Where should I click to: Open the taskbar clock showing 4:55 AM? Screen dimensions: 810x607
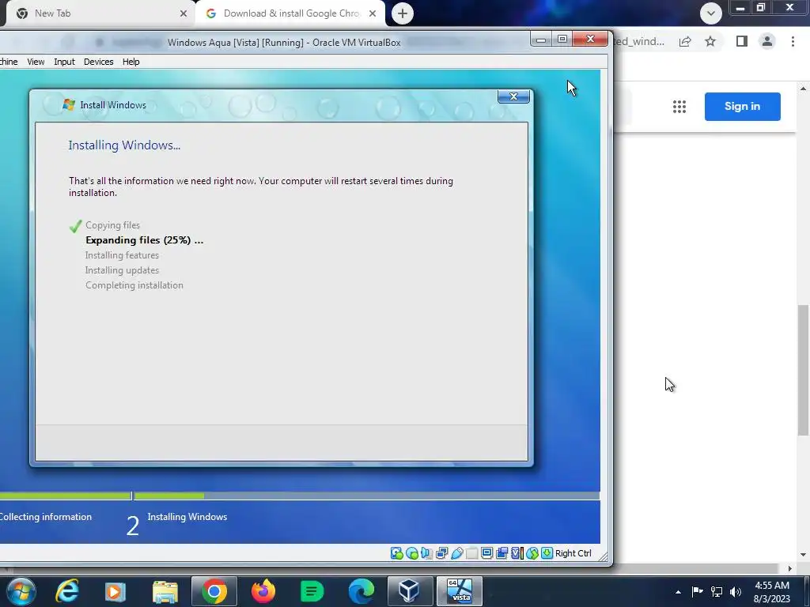772,592
